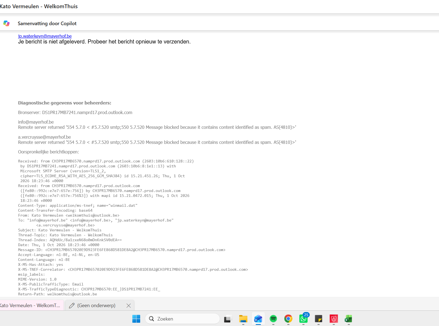Select the Outlook taskbar icon
This screenshot has height=326, width=439.
pyautogui.click(x=258, y=319)
